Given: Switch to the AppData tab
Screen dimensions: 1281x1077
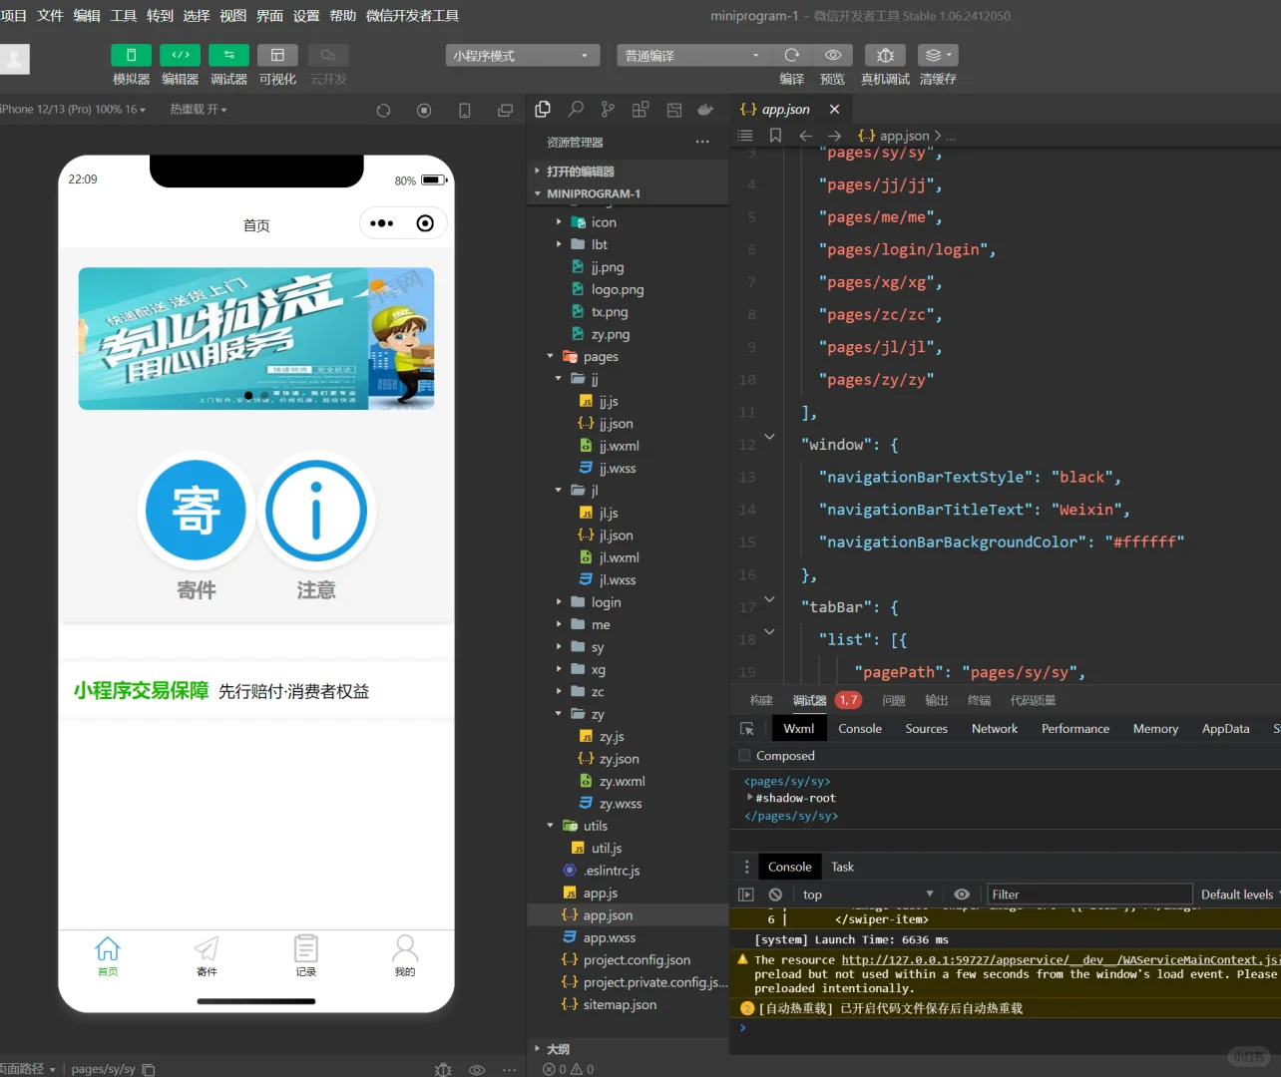Looking at the screenshot, I should click(x=1225, y=729).
